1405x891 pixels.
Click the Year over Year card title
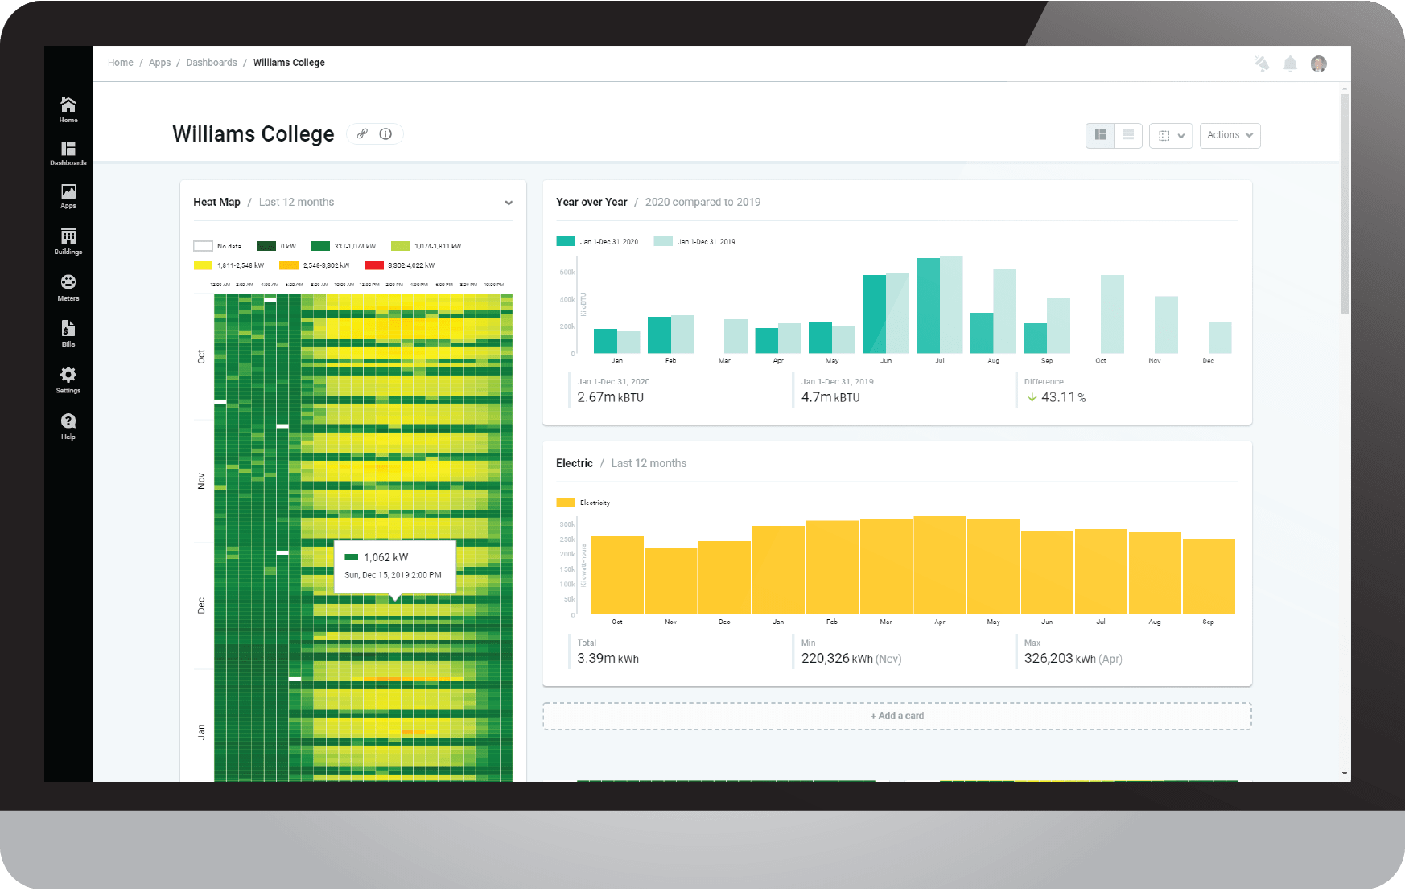(x=591, y=203)
